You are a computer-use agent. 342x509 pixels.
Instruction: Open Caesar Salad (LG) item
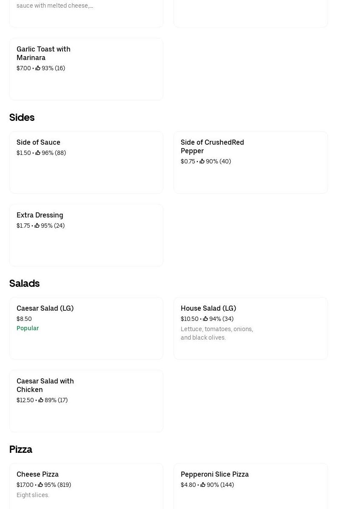point(45,308)
